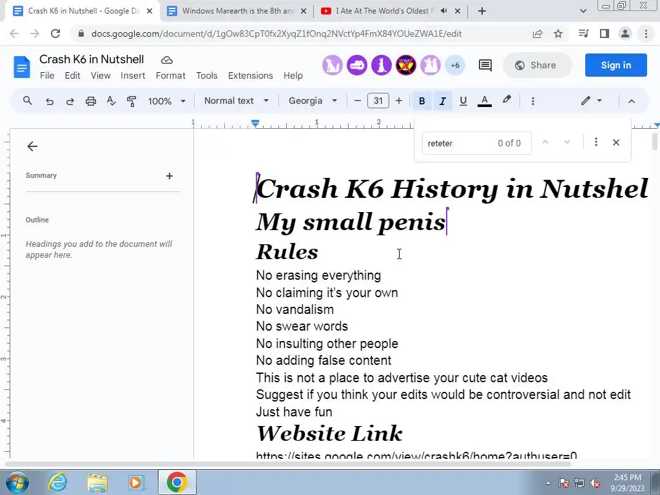Viewport: 660px width, 495px height.
Task: Open Windows Explorer from taskbar
Action: 97,483
